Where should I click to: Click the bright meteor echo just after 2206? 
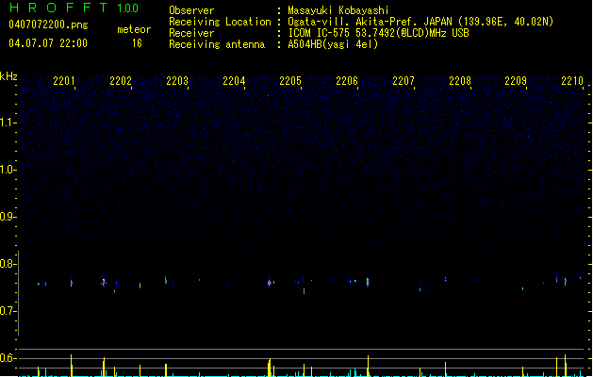tap(368, 282)
